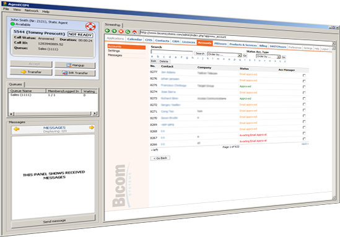Click the Queues list horizontal scrollbar
Viewport: 340px width, 237px height.
point(53,113)
